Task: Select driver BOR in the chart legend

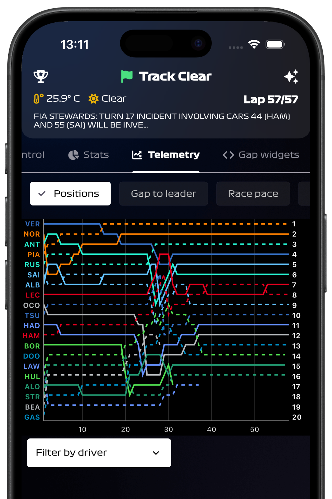Action: pyautogui.click(x=32, y=346)
